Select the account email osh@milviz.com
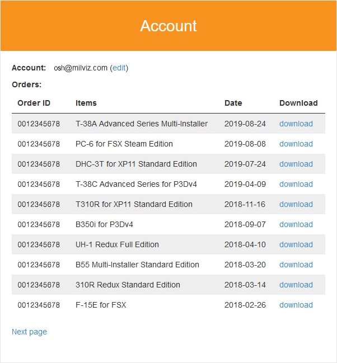 pos(81,68)
